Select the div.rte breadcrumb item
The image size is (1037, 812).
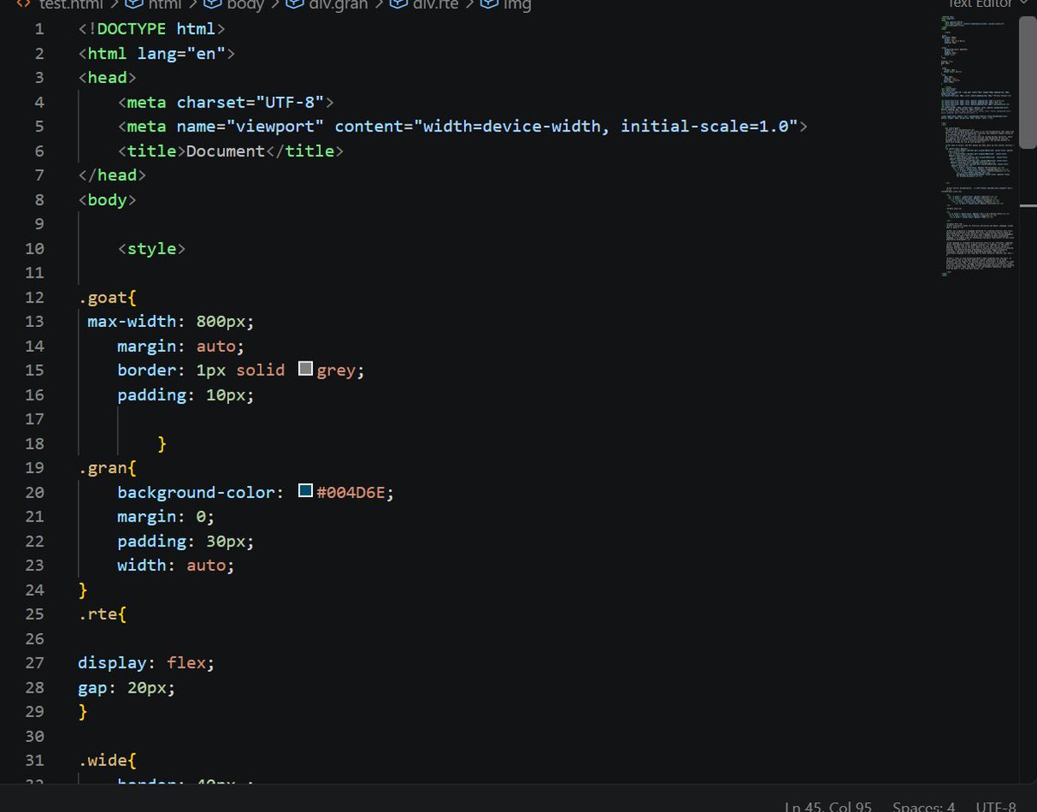(424, 5)
